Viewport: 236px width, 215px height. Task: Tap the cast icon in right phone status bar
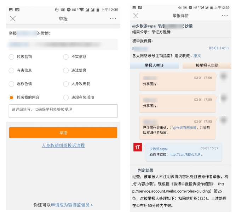point(185,7)
